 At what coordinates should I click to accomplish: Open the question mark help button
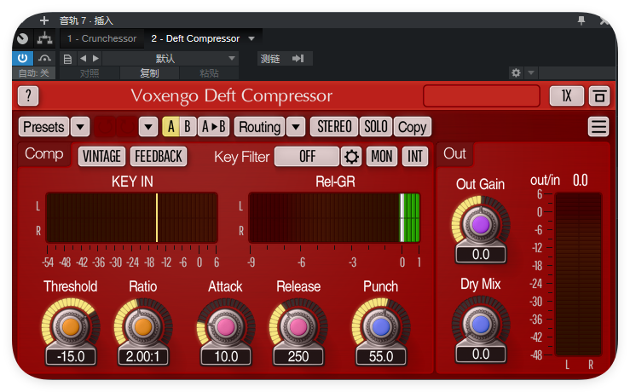[28, 95]
